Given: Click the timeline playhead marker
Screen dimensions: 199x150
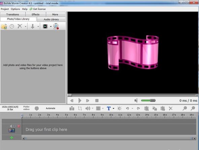Looking at the screenshot, I should (x=22, y=115).
